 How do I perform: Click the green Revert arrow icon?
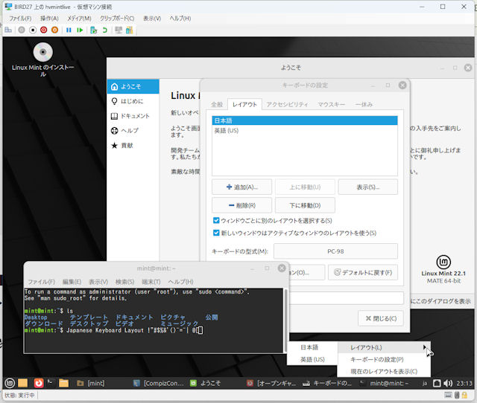pyautogui.click(x=105, y=30)
